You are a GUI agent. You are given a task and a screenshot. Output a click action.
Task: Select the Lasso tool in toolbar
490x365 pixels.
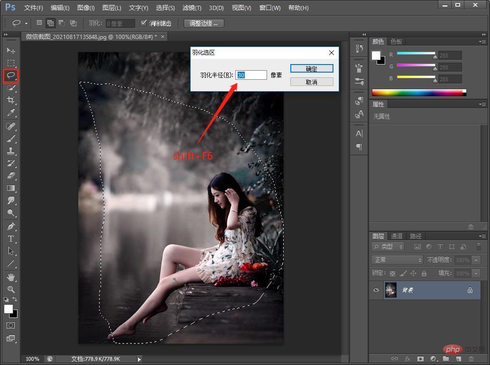11,75
